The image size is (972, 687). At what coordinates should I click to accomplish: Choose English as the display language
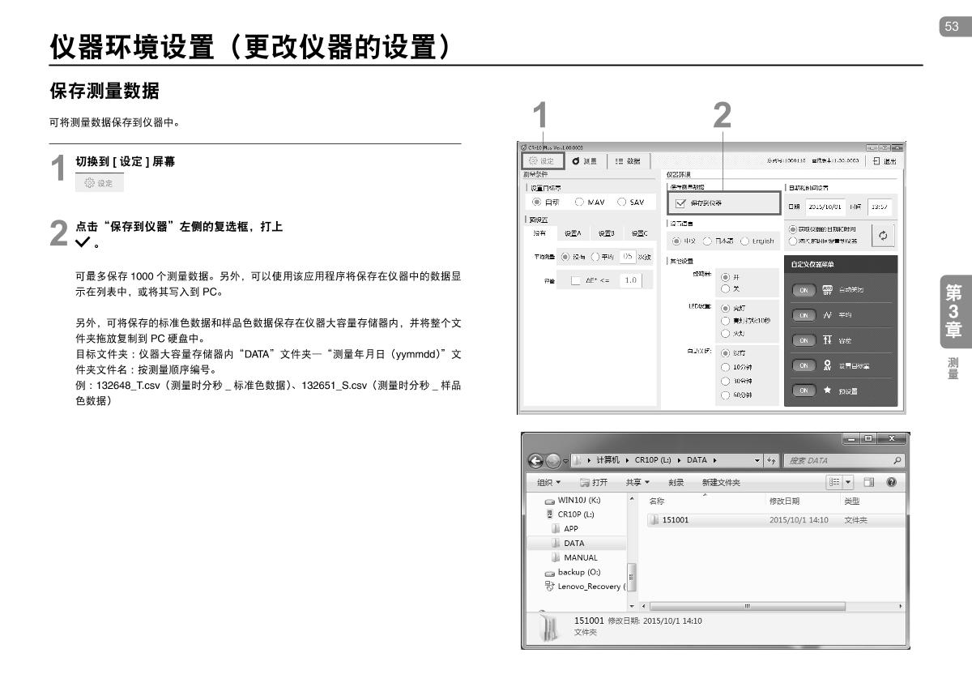click(745, 241)
